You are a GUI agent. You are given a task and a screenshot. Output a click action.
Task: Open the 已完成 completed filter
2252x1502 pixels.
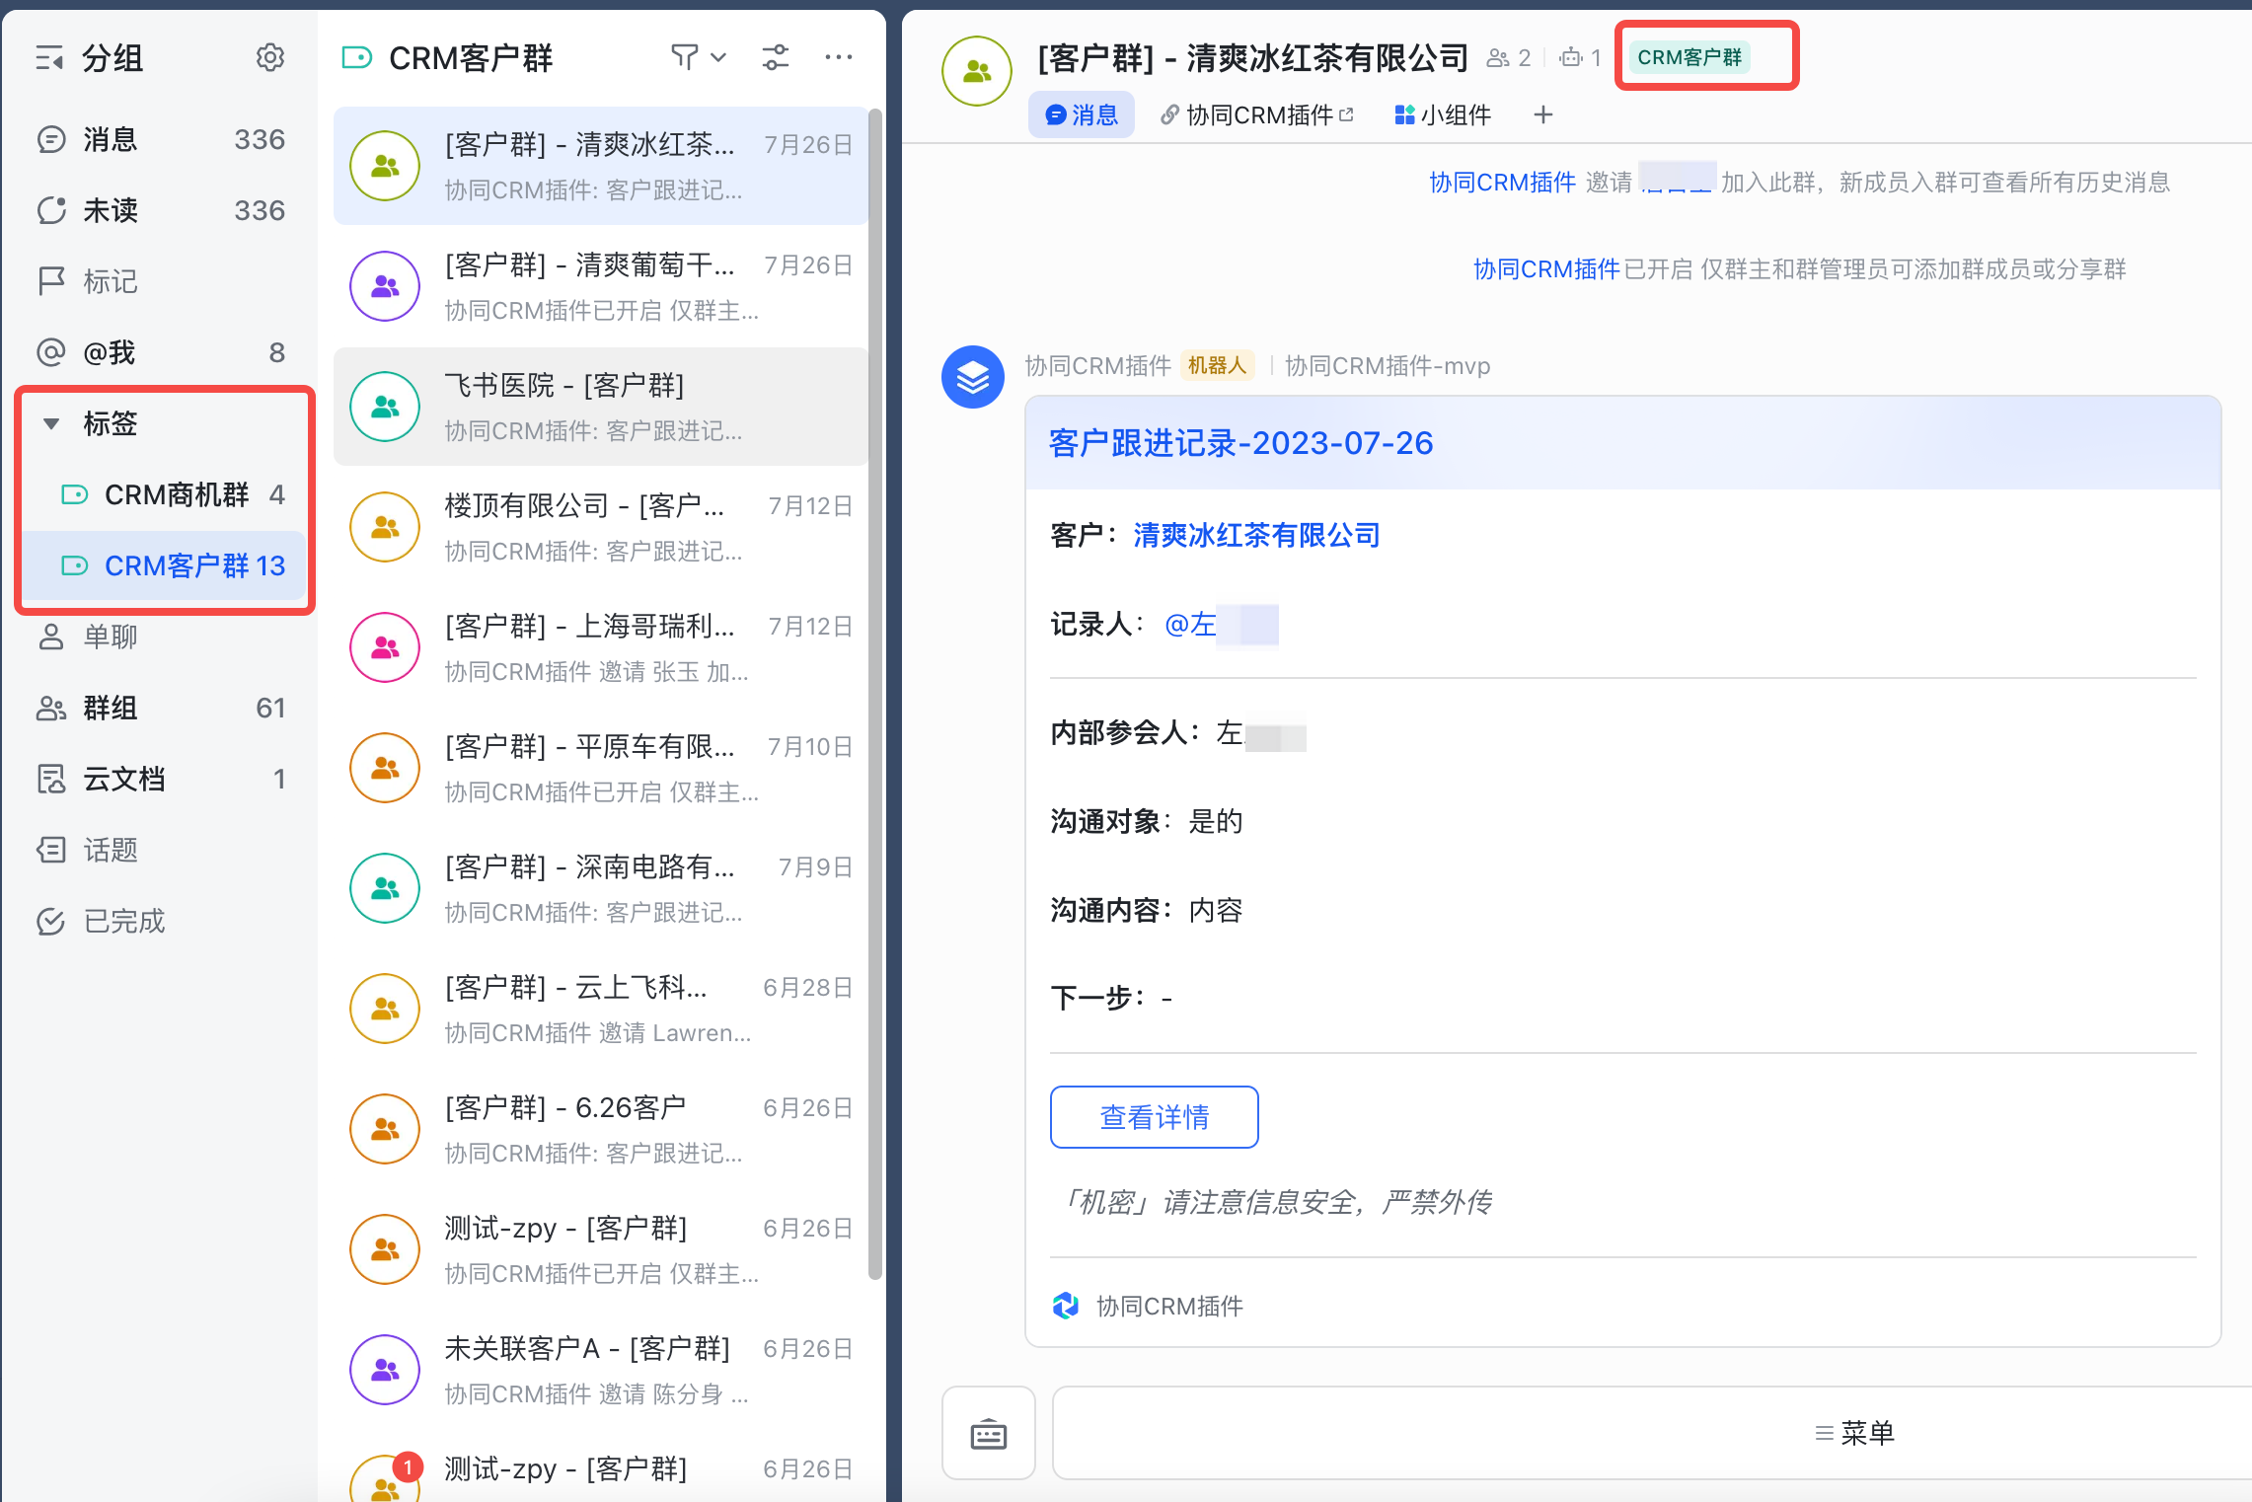[x=123, y=921]
